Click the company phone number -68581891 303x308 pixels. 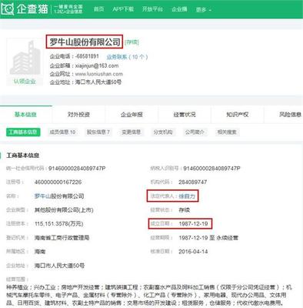coord(87,56)
